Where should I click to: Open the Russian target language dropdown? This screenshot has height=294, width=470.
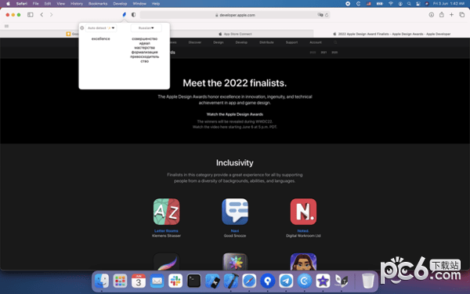[146, 28]
